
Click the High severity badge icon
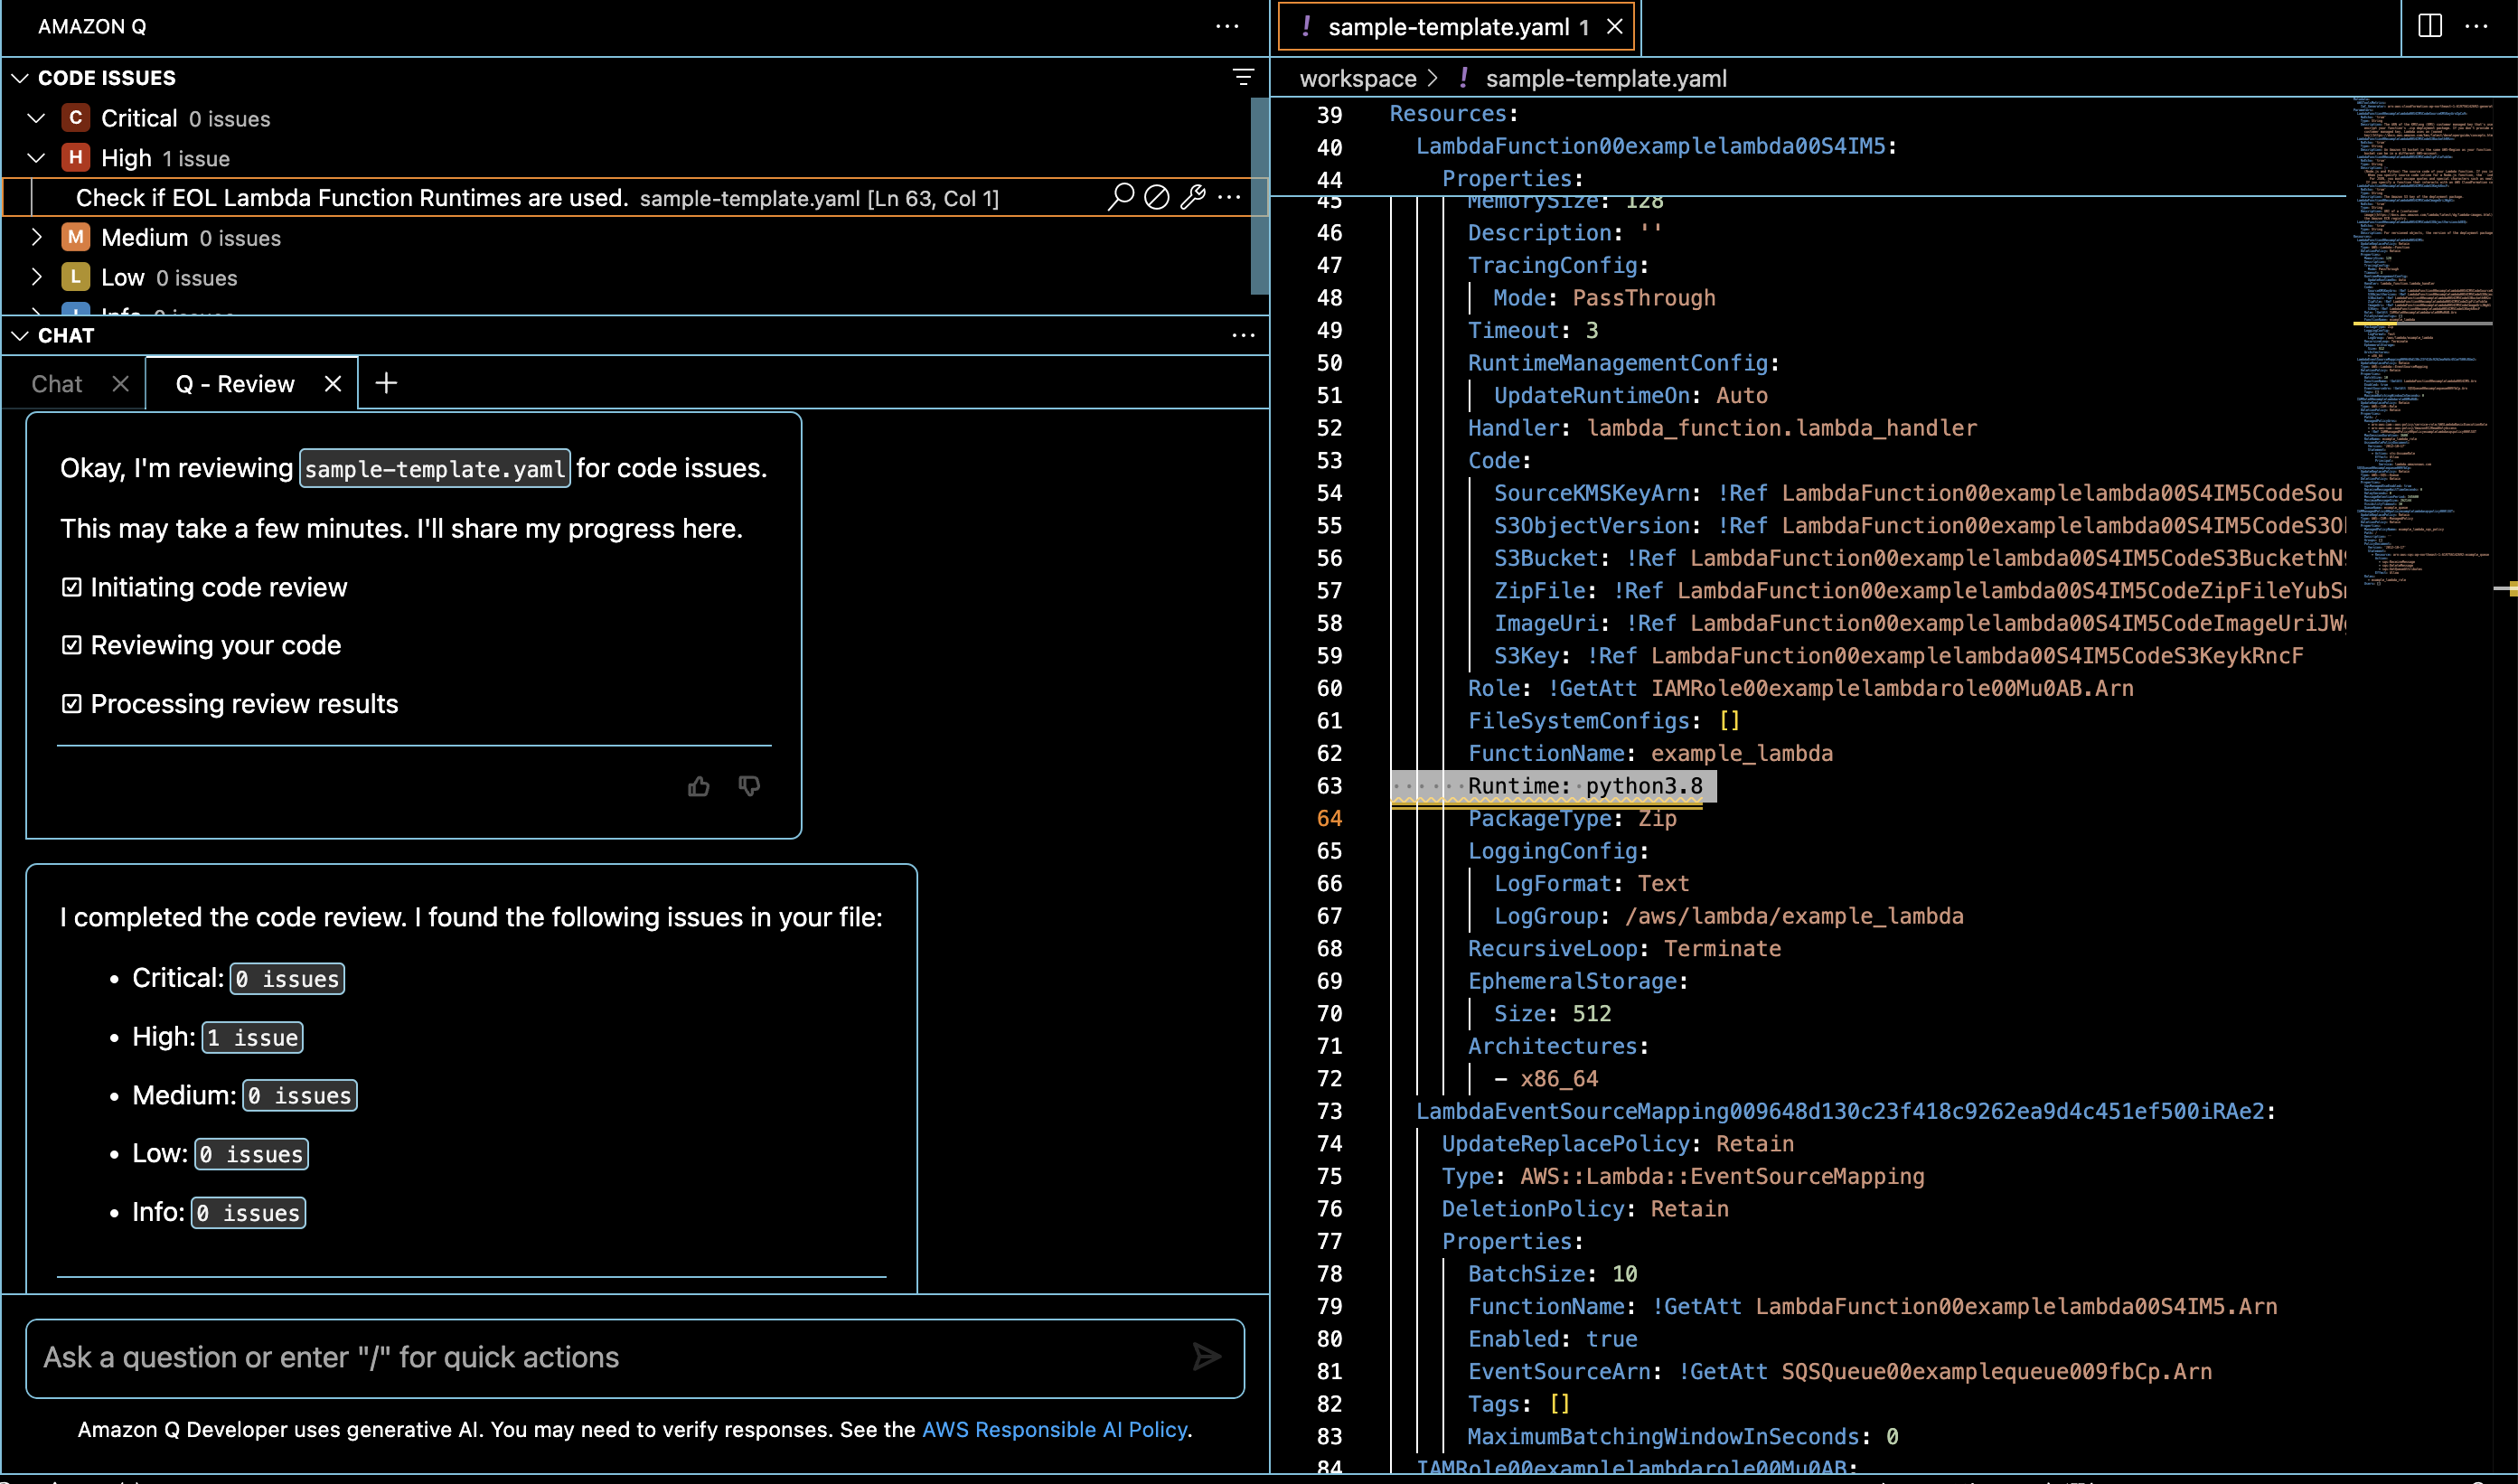[75, 158]
